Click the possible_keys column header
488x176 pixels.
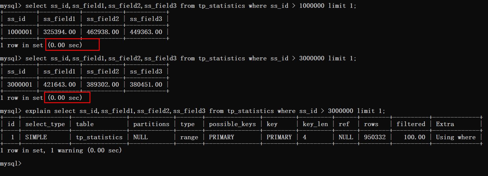[232, 124]
